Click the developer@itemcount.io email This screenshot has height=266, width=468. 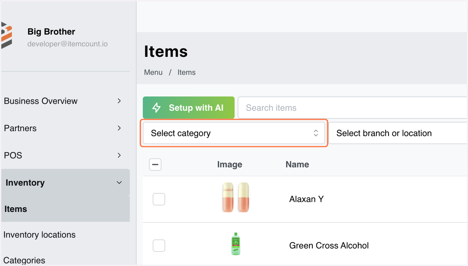point(67,44)
